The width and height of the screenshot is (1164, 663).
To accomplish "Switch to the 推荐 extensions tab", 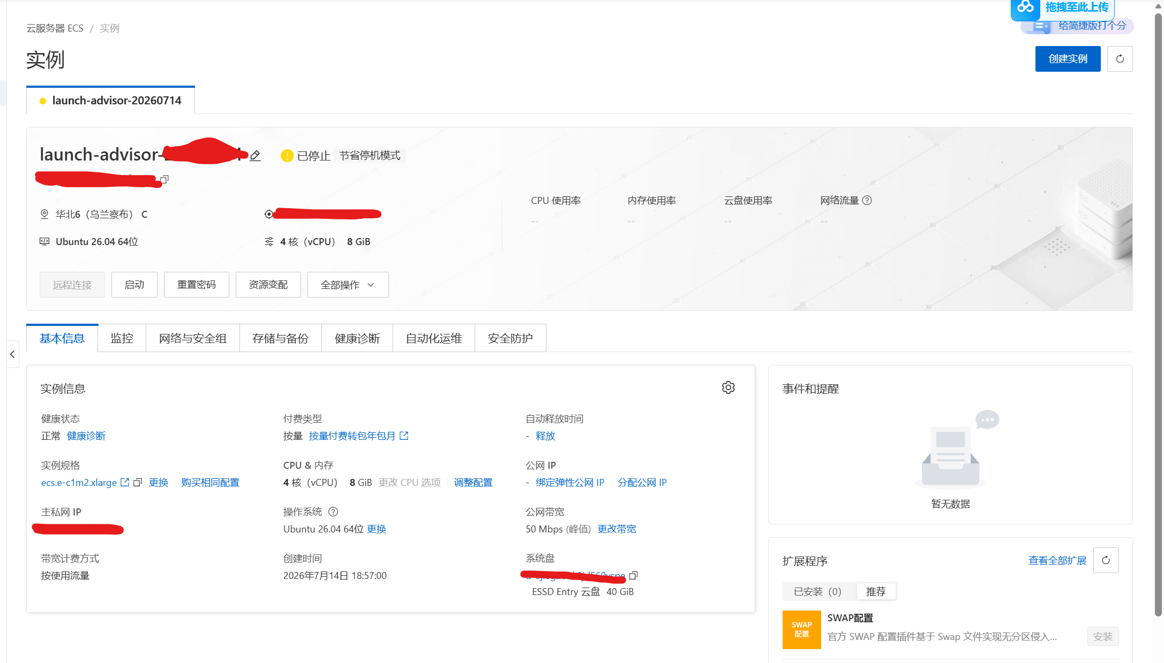I will click(876, 591).
